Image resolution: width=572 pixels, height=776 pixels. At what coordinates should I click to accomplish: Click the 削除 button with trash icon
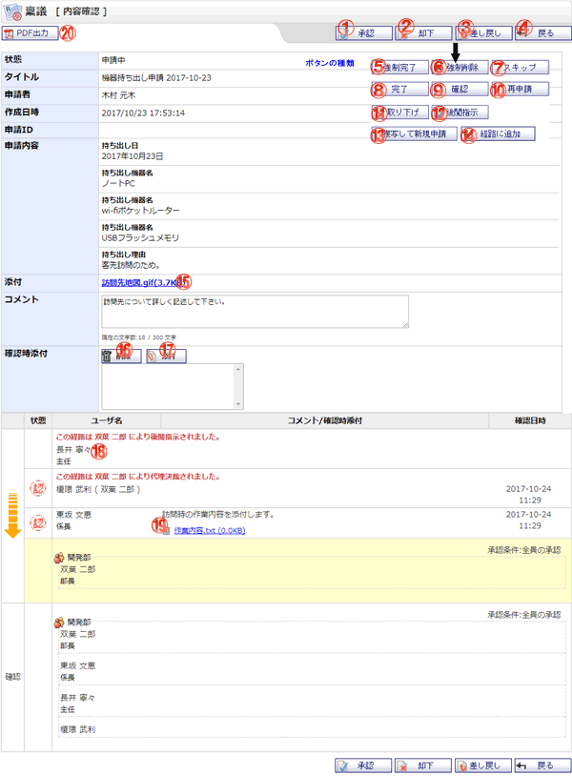tap(121, 357)
